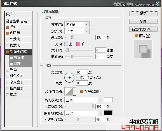Open the 光泽 settings row
Screen dimensions: 162x131
point(18,70)
